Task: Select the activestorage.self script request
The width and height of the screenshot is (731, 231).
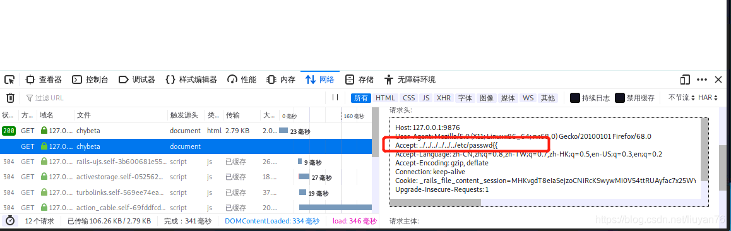Action: 186,177
